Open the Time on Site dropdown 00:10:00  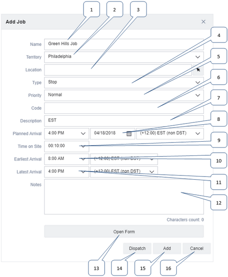click(x=67, y=146)
